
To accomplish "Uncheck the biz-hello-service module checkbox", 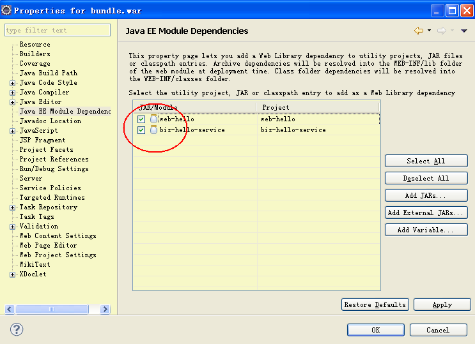I will click(x=141, y=130).
